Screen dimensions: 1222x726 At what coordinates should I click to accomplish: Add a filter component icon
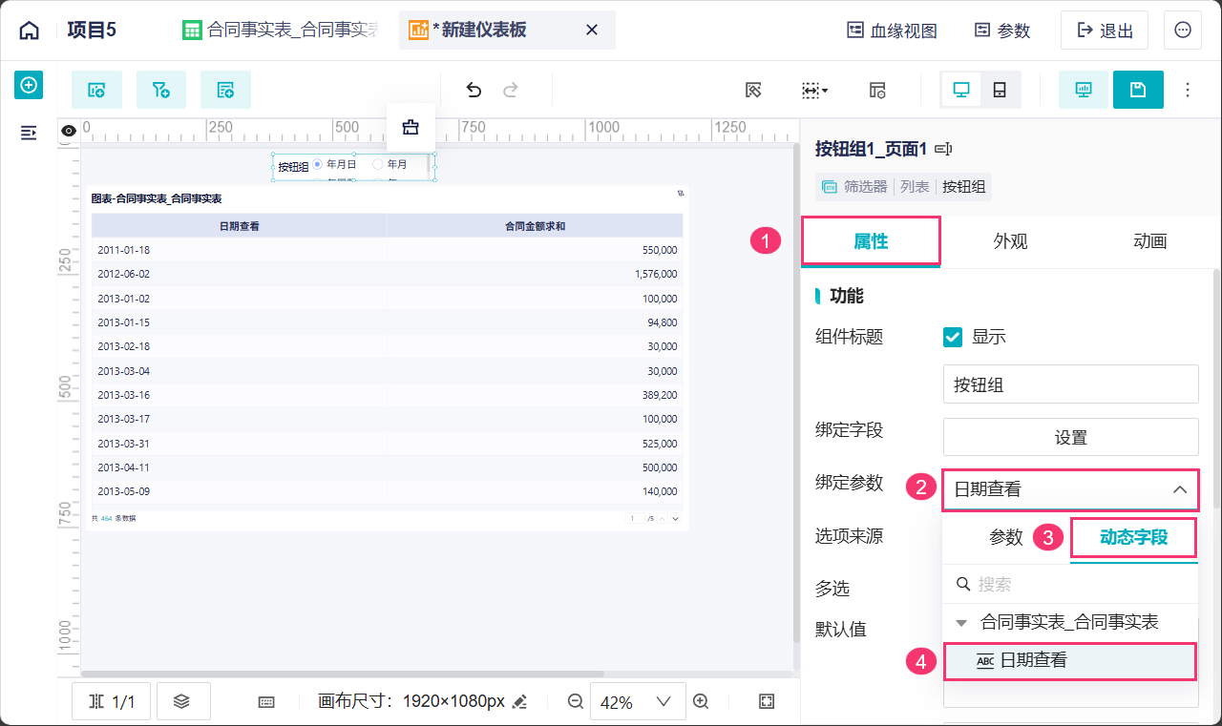160,90
